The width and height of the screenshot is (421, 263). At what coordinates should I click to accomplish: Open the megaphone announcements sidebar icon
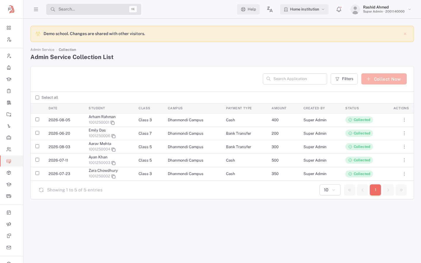point(9,224)
